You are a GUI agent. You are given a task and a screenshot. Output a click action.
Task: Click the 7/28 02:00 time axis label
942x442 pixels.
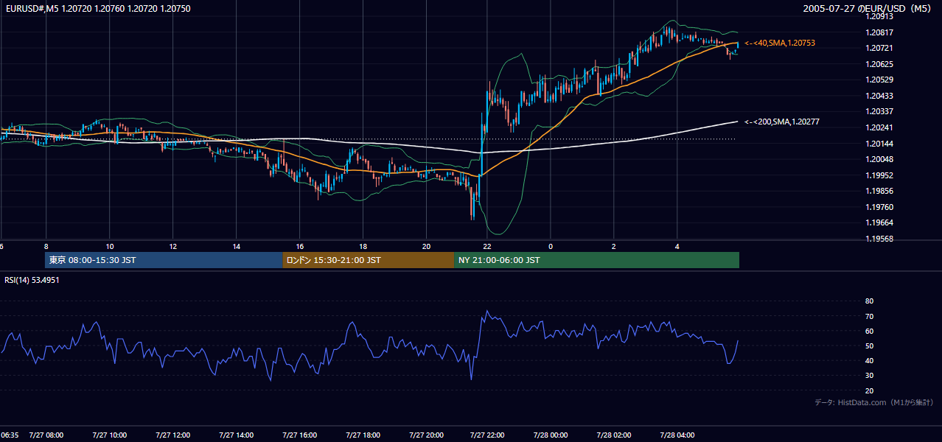pyautogui.click(x=614, y=435)
